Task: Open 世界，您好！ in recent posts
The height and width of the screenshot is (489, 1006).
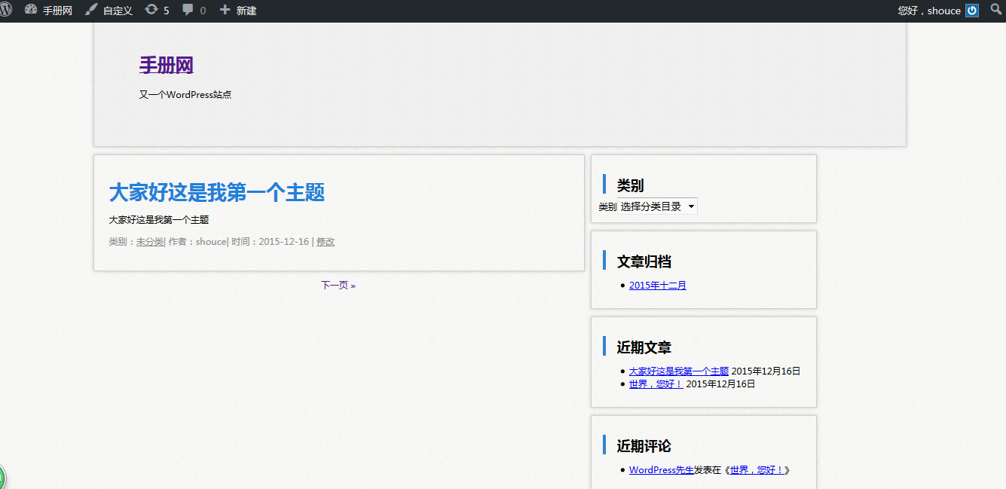Action: 656,384
